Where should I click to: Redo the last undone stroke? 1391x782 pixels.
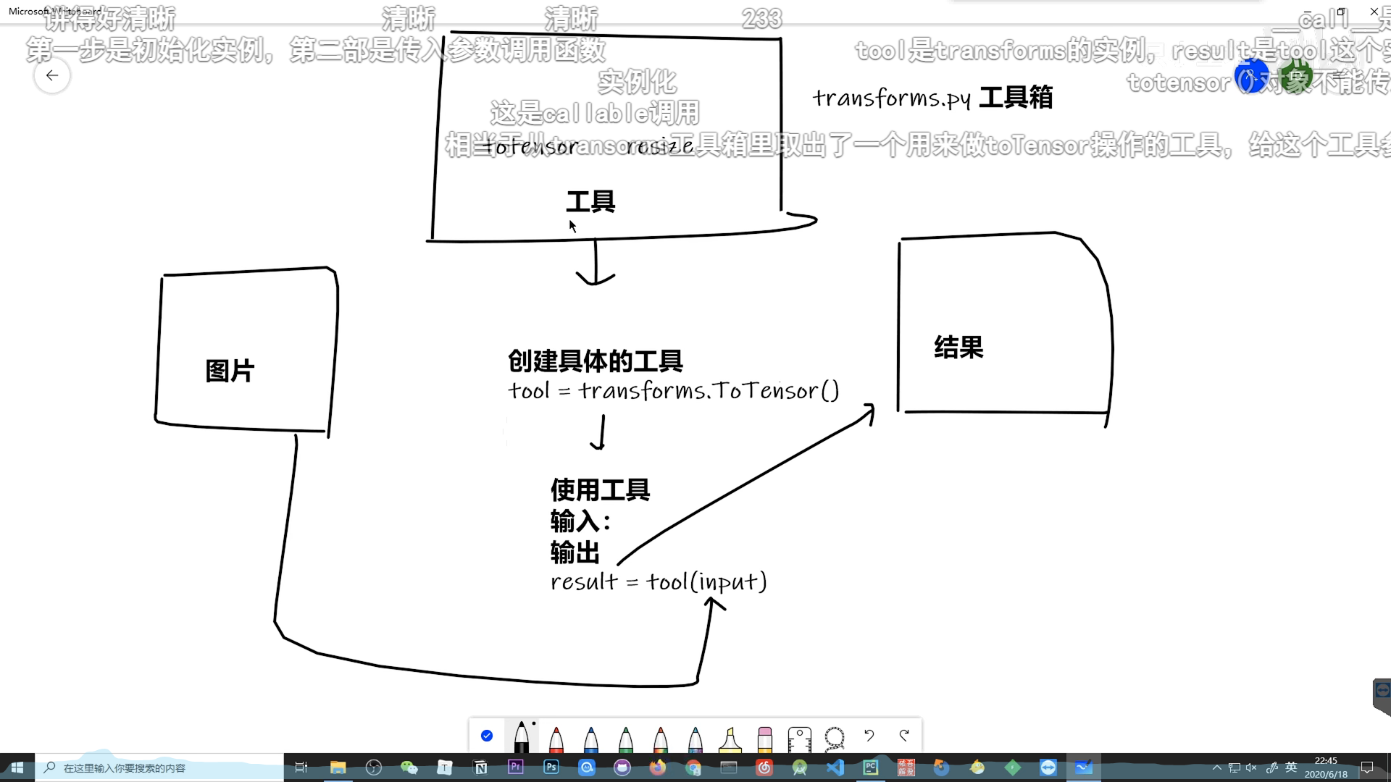pos(904,736)
